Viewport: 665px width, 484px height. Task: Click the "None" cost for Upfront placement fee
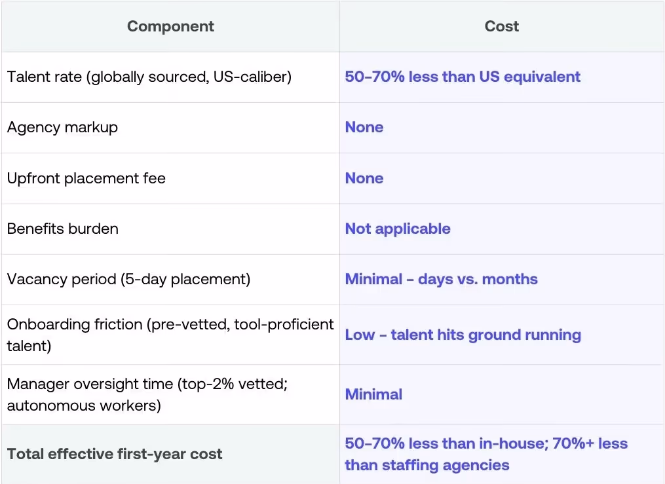click(364, 178)
